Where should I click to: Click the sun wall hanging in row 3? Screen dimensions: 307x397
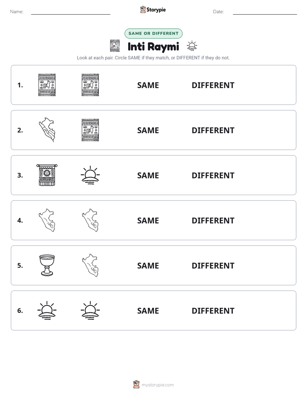[x=47, y=175]
